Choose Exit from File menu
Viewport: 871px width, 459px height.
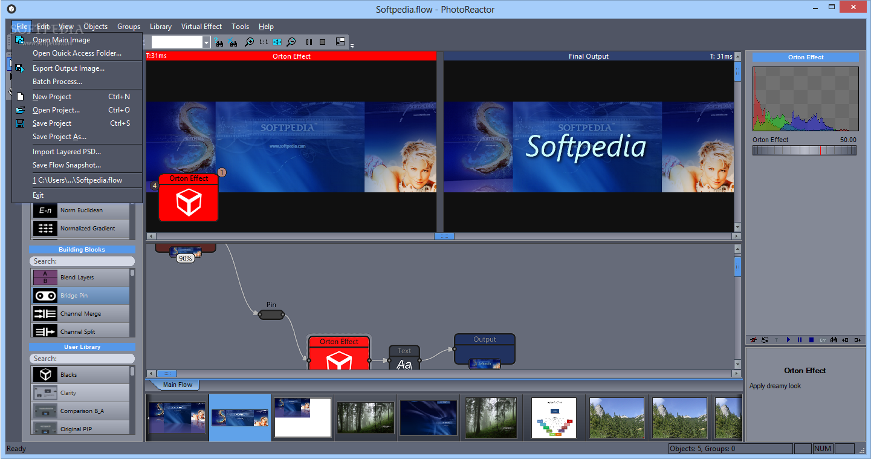77,195
